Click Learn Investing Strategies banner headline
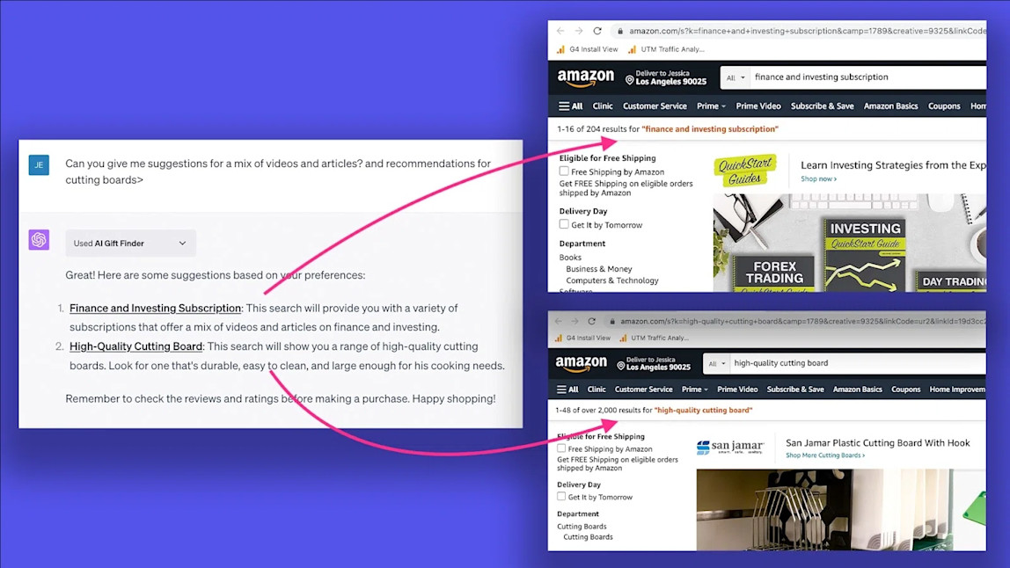Screen dimensions: 1010x568 (x=893, y=165)
